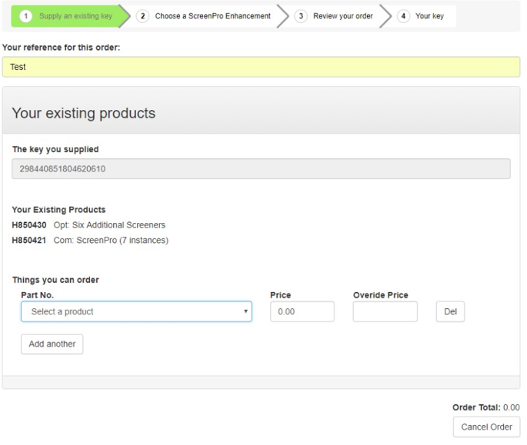Open 'Choose a ScreenPro Enhancement' step
The width and height of the screenshot is (527, 445).
[212, 16]
